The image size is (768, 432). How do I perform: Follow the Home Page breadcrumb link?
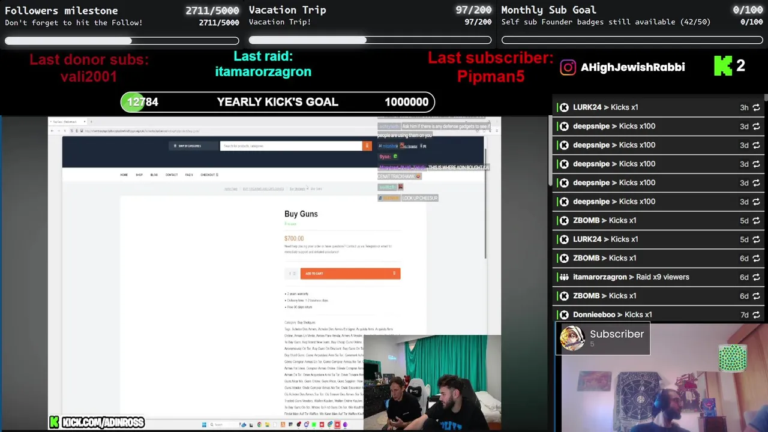click(x=231, y=188)
